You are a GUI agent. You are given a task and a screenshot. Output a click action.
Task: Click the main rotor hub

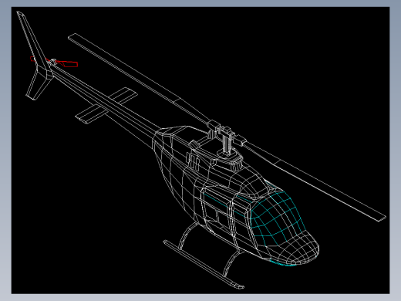(226, 134)
